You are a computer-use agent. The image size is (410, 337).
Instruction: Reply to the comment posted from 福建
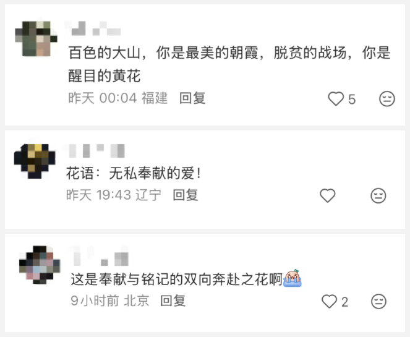pyautogui.click(x=192, y=98)
